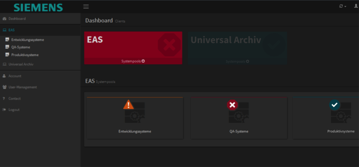This screenshot has width=359, height=167.
Task: Click the red error X on QA-Systeme
Action: tap(232, 105)
